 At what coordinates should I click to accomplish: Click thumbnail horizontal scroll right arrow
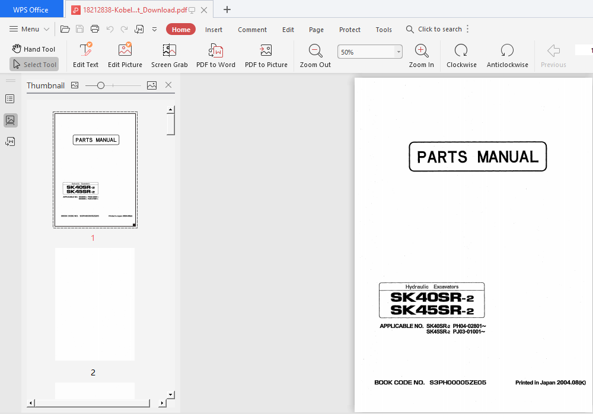pos(161,403)
